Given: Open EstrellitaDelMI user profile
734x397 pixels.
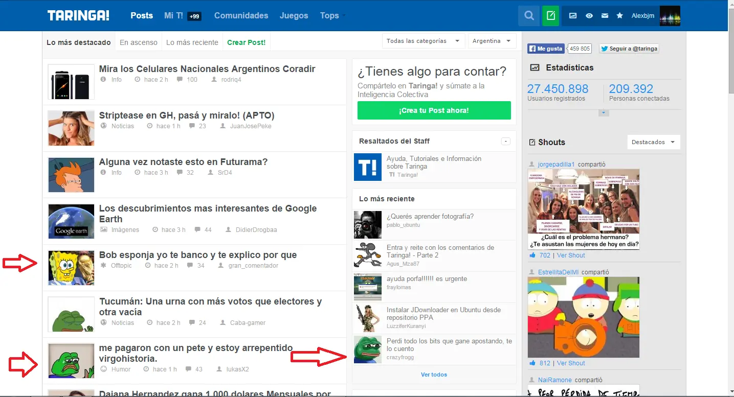Looking at the screenshot, I should (558, 272).
